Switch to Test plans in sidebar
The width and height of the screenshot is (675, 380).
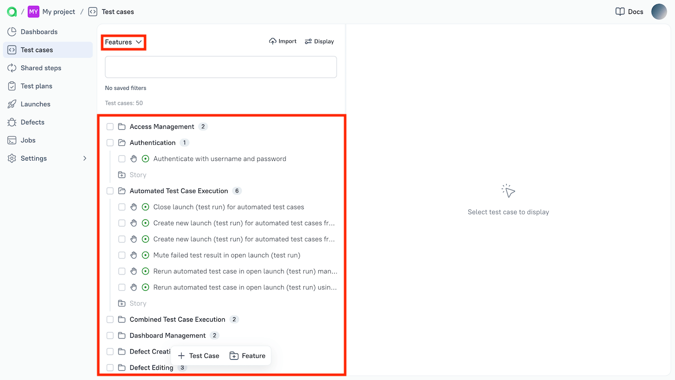click(11, 86)
